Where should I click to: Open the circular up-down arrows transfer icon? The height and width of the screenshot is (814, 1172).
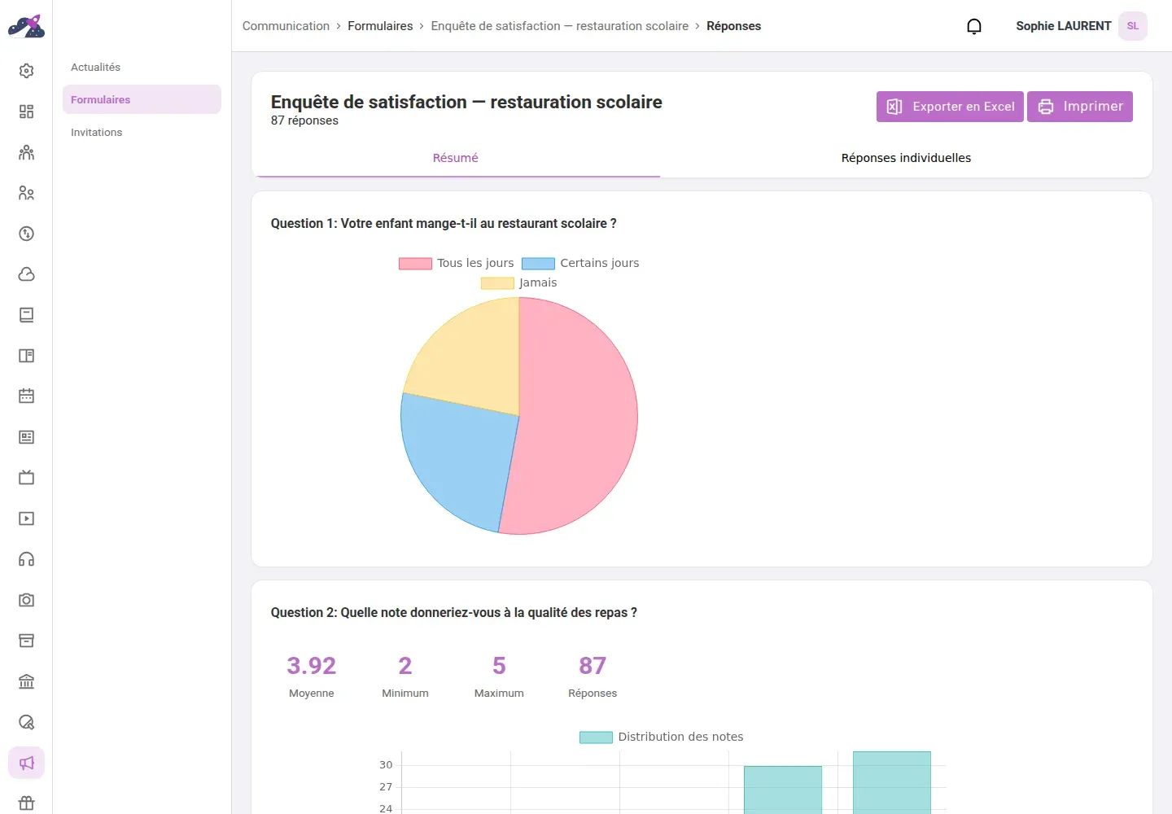[26, 234]
